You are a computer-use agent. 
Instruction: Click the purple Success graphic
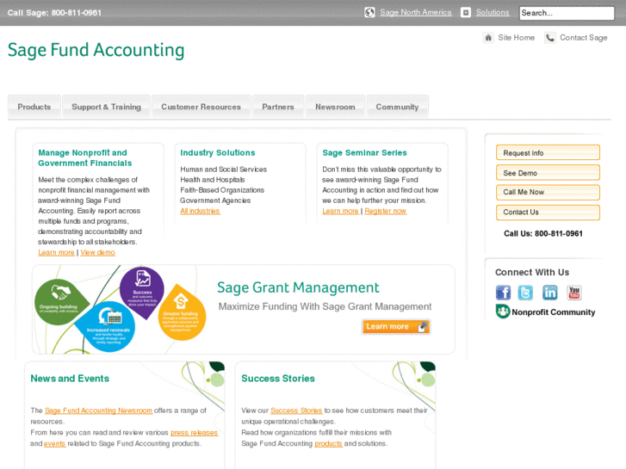142,292
